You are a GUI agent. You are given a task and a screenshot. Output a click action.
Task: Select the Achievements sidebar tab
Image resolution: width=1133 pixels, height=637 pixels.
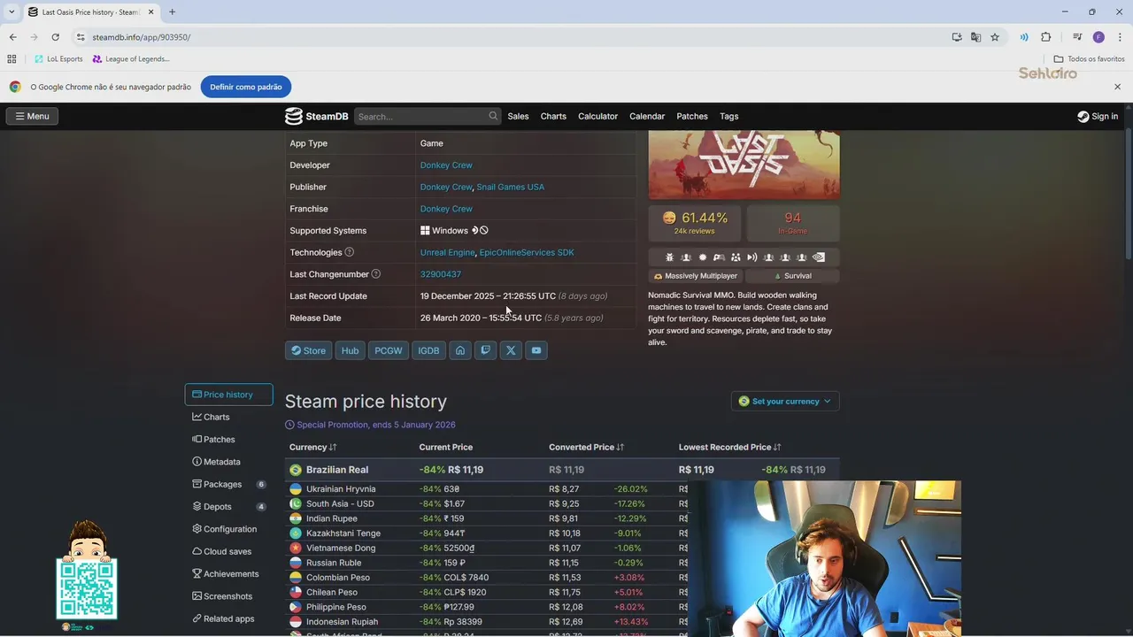[228, 573]
